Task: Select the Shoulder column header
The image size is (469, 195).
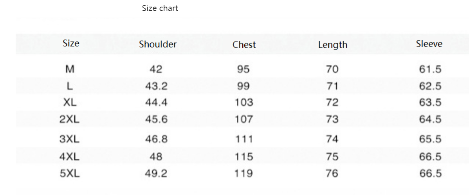Action: [158, 45]
